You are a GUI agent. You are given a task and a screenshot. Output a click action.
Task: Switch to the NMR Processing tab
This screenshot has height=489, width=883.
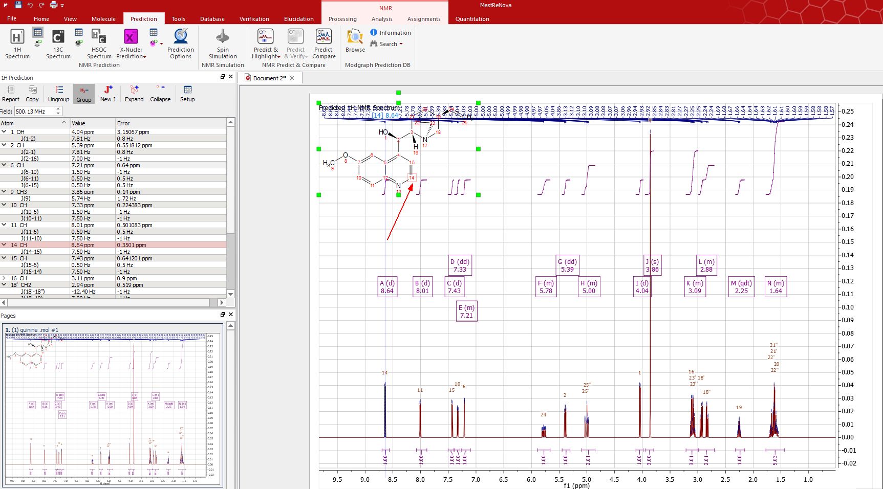click(342, 19)
